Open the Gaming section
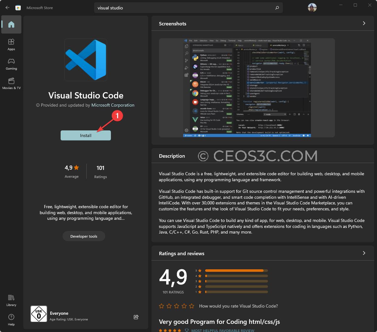Screen dimensions: 377x332 (11, 64)
